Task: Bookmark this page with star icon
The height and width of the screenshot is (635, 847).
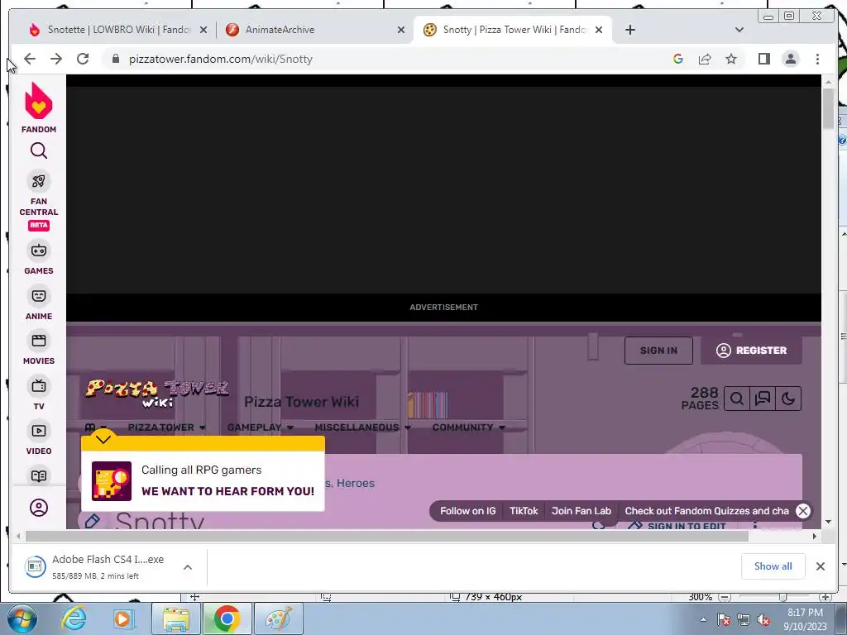Action: point(731,59)
